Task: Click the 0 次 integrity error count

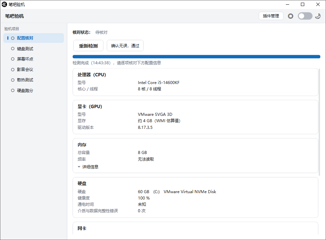Action: tap(142, 211)
